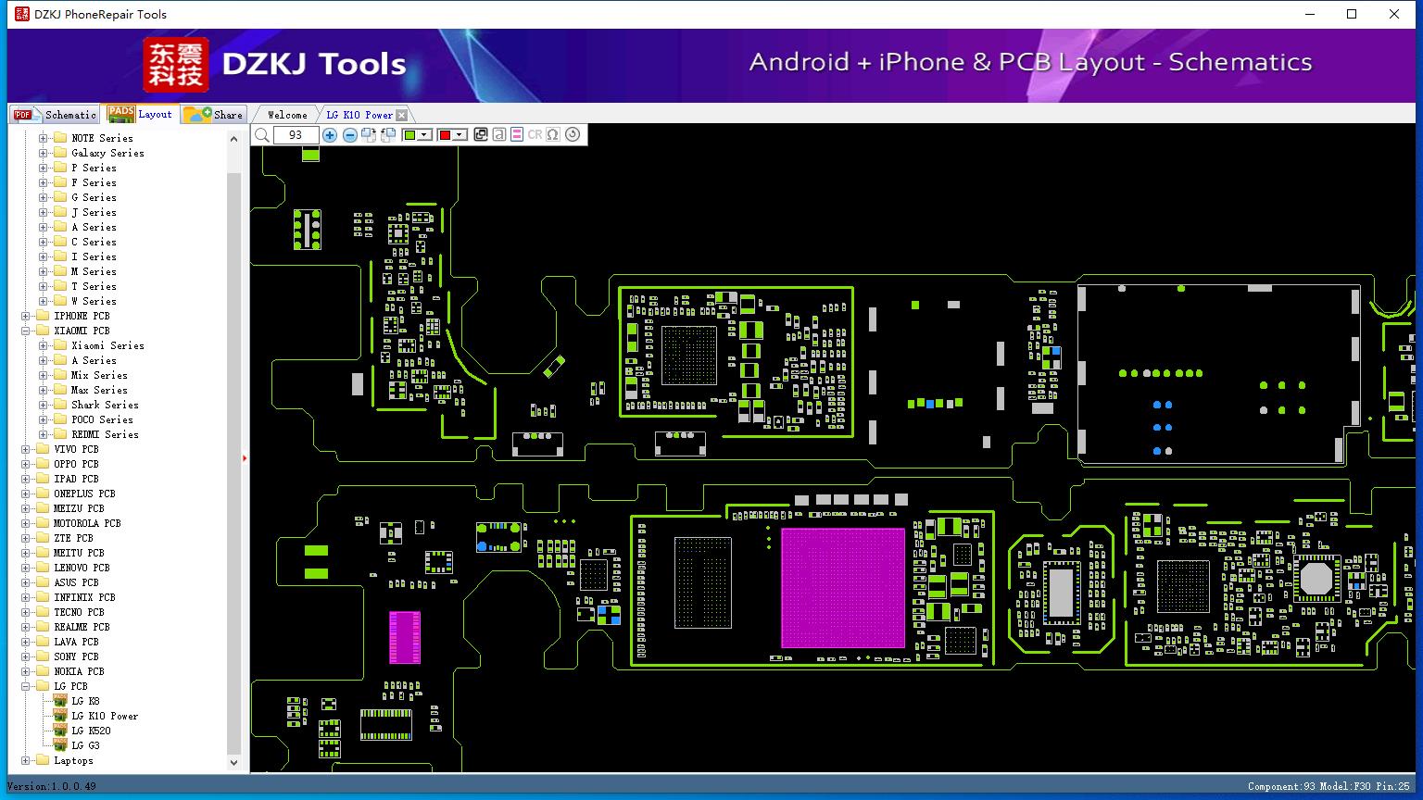Viewport: 1423px width, 800px height.
Task: Toggle the CR label display button
Action: [x=535, y=134]
